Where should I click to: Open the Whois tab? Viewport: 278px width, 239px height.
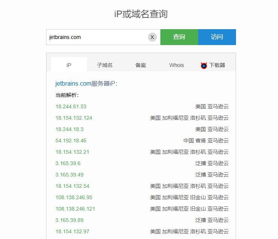click(x=177, y=65)
